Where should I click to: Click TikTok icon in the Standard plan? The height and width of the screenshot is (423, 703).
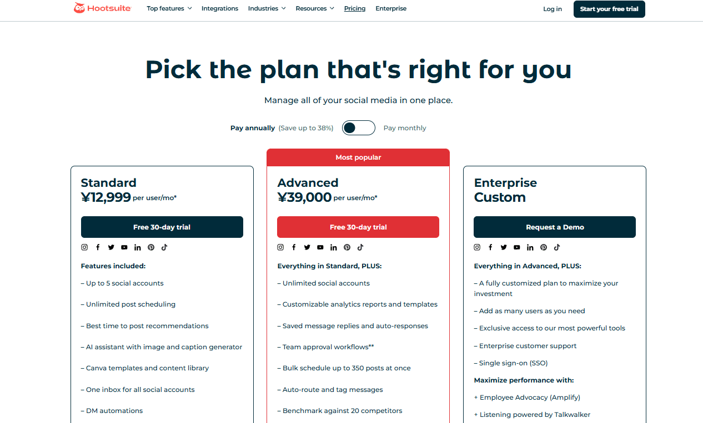pos(164,247)
